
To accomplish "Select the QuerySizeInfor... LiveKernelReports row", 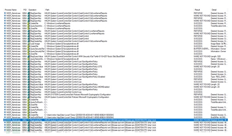I will [116, 26].
